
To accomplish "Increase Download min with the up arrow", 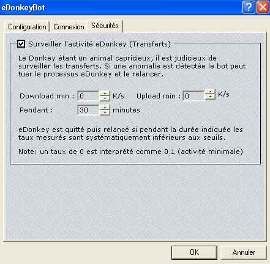I will point(105,94).
